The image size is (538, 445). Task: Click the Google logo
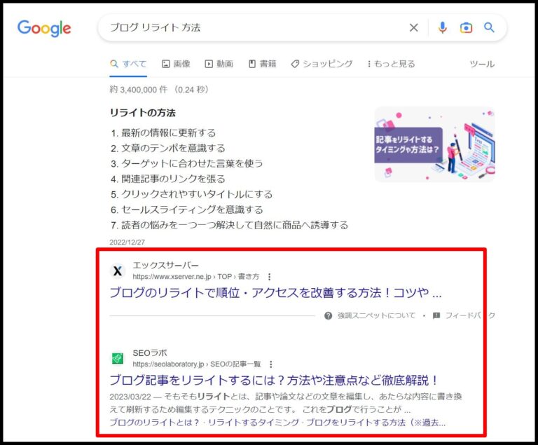pos(44,28)
